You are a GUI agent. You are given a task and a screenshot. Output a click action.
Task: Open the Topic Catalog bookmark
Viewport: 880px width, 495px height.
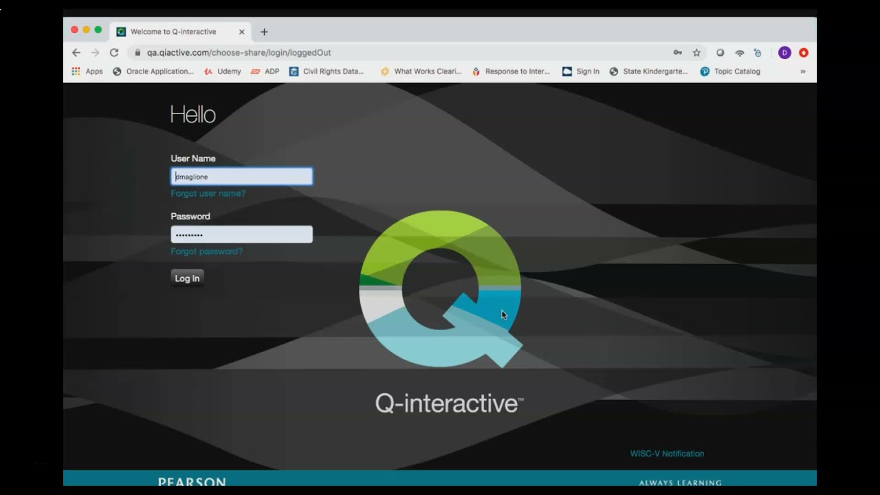pyautogui.click(x=730, y=71)
